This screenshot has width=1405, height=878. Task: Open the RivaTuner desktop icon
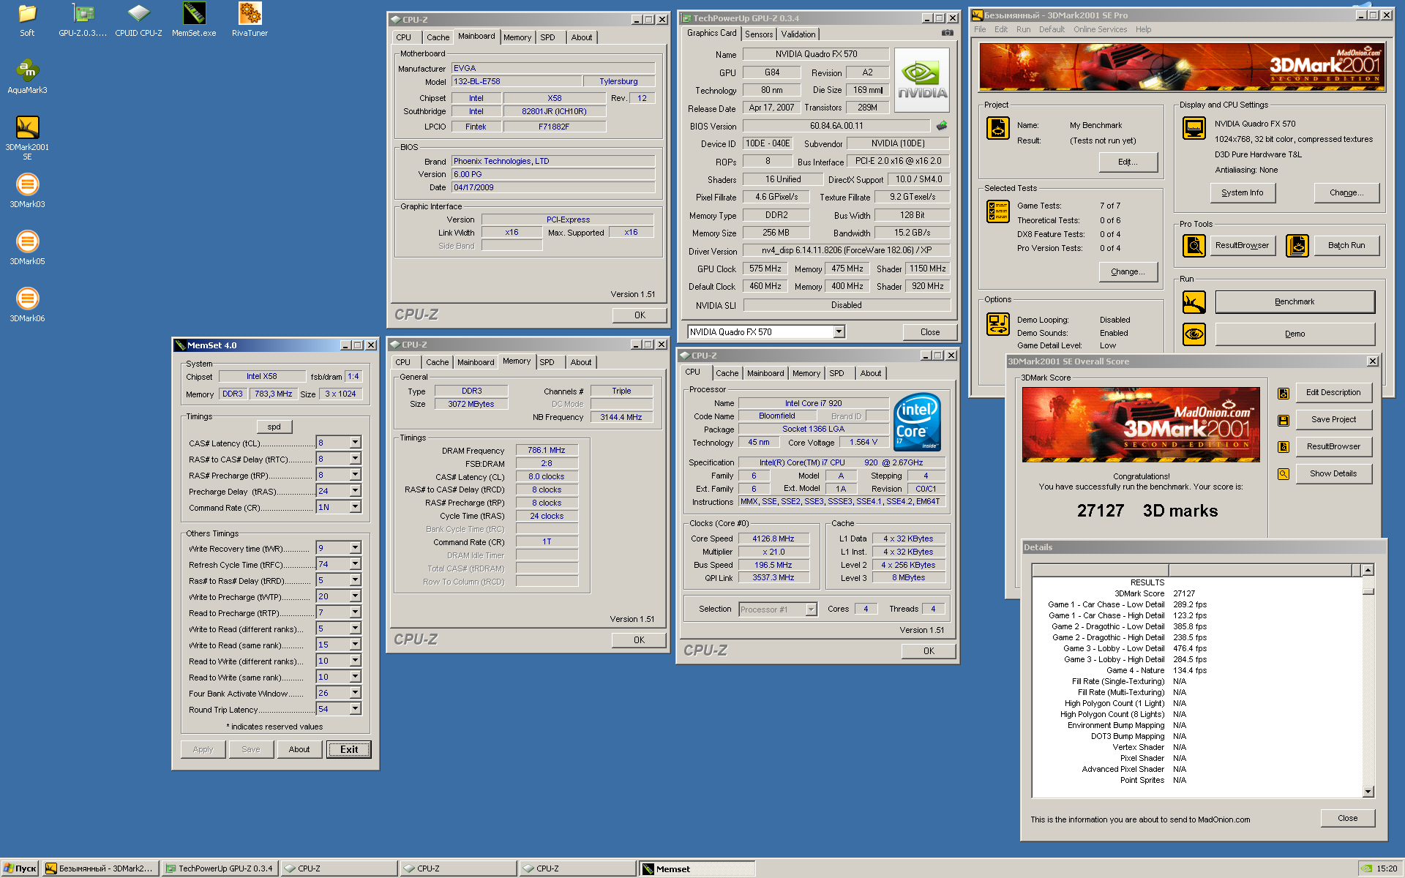pyautogui.click(x=250, y=13)
